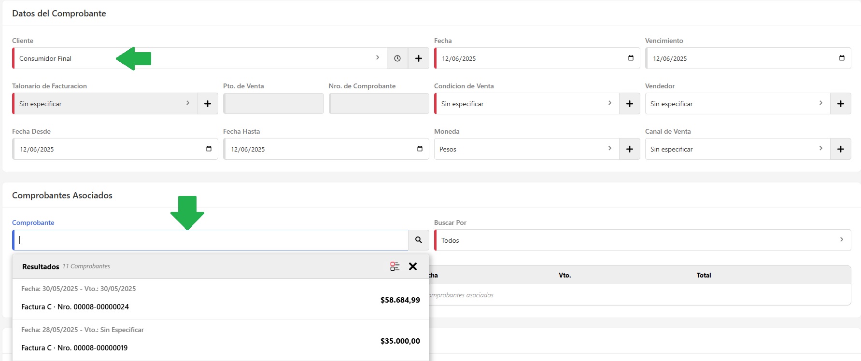
Task: Select Factura C Nro. 00008-00000019 result
Action: [220, 340]
